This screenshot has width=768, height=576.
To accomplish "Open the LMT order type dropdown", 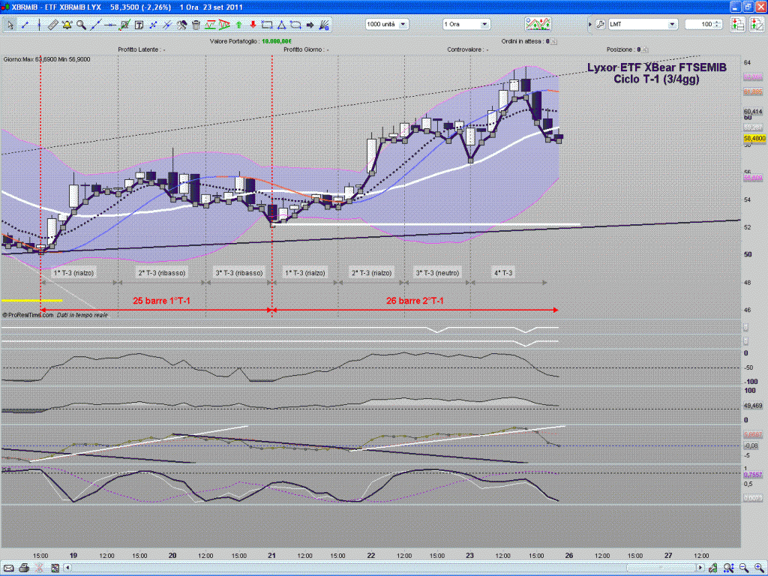I will click(x=643, y=24).
